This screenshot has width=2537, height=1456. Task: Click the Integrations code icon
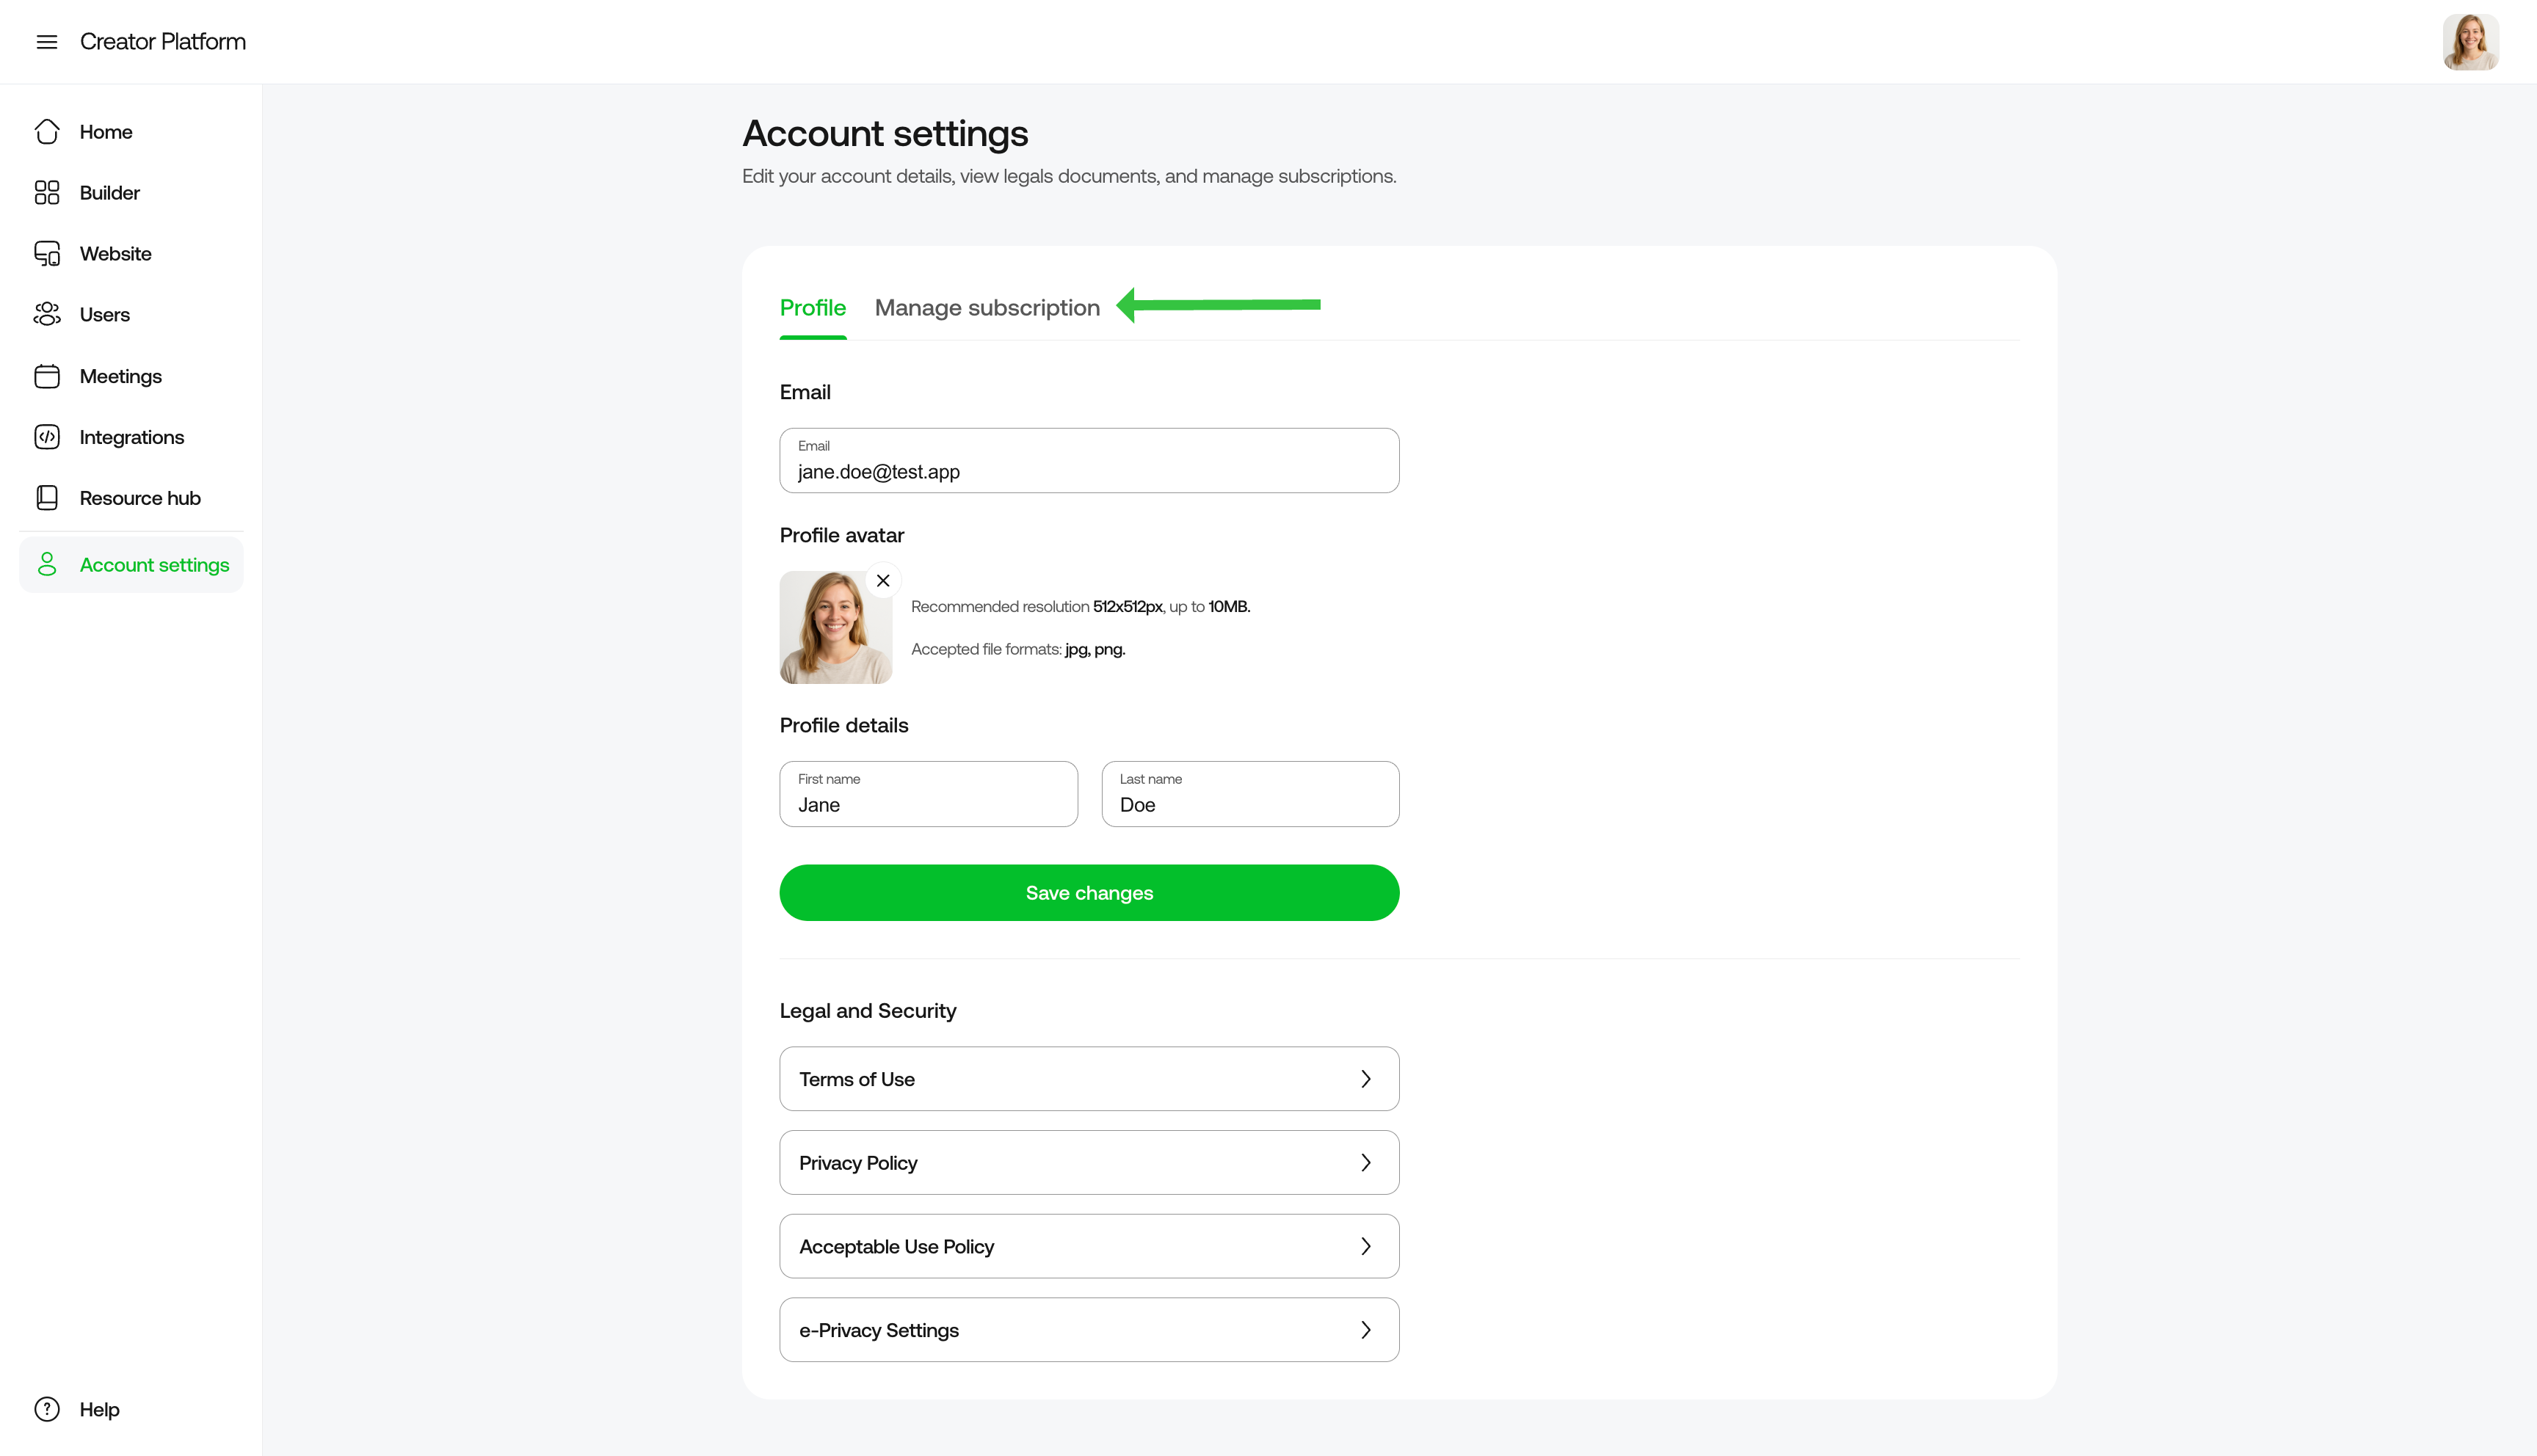click(47, 436)
